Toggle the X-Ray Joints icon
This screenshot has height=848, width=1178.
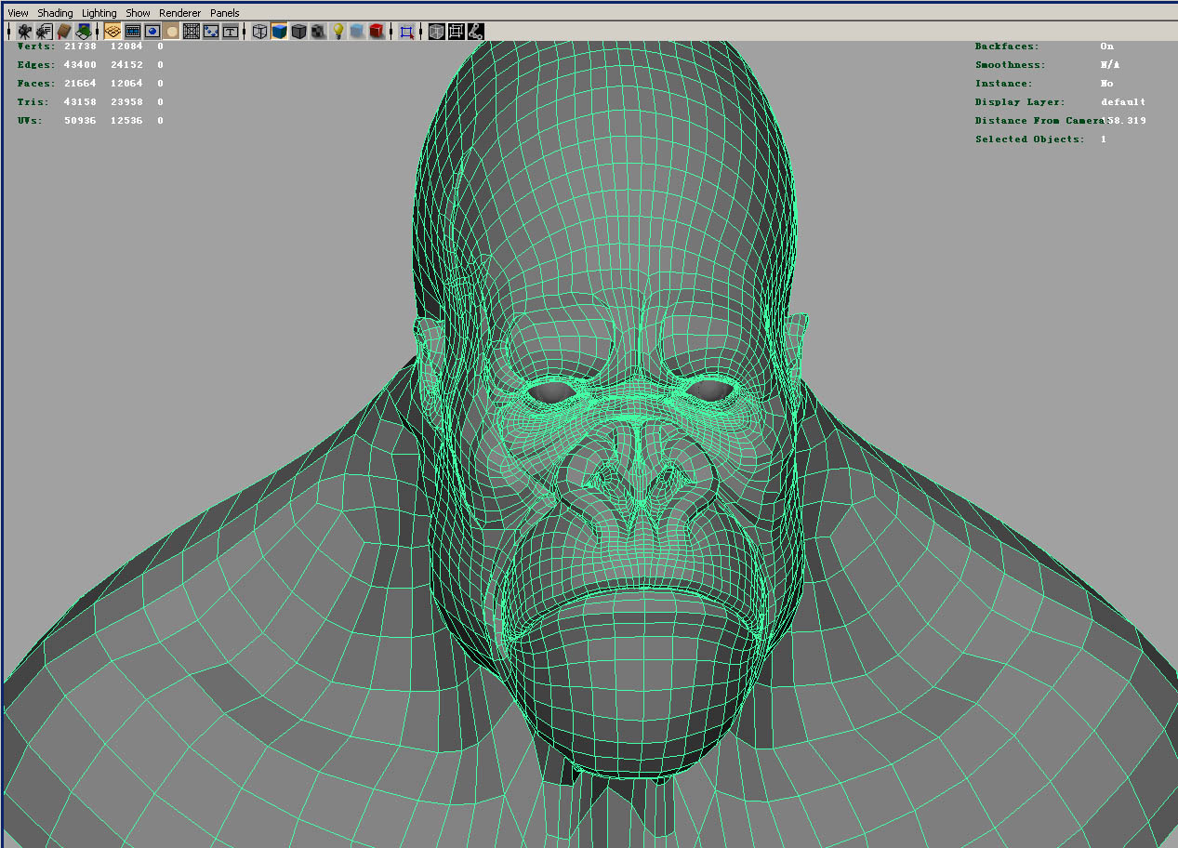coord(475,32)
